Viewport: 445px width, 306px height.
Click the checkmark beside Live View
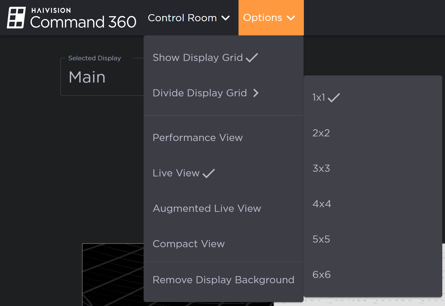[x=208, y=173]
